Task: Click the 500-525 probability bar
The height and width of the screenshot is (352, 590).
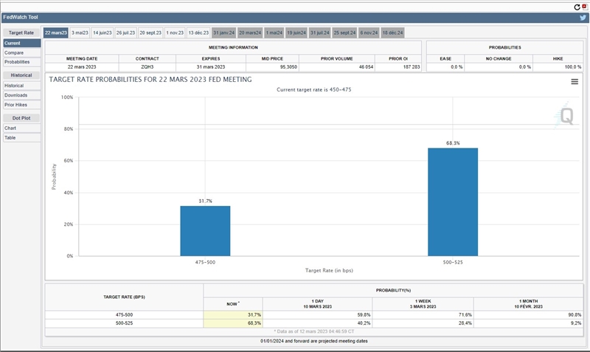Action: pyautogui.click(x=453, y=201)
